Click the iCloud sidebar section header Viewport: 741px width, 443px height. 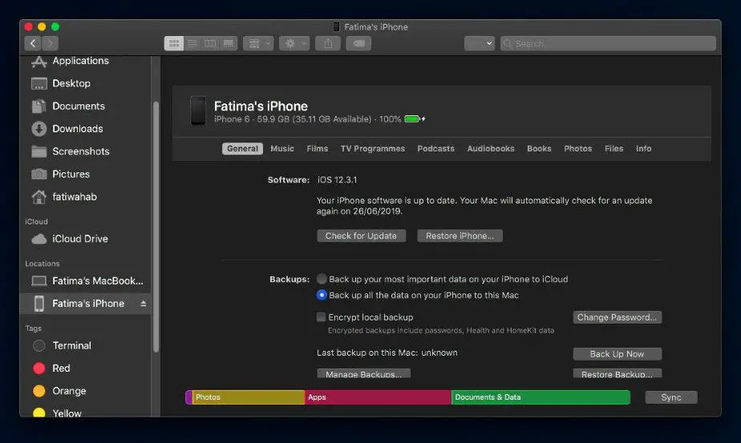coord(36,221)
